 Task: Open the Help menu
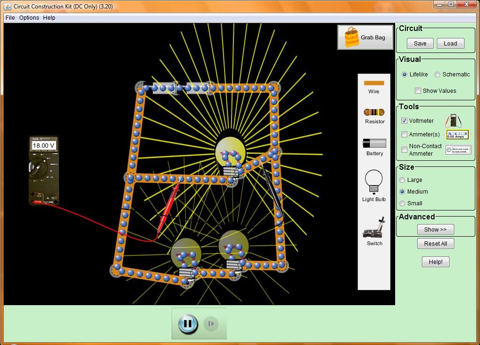point(49,17)
